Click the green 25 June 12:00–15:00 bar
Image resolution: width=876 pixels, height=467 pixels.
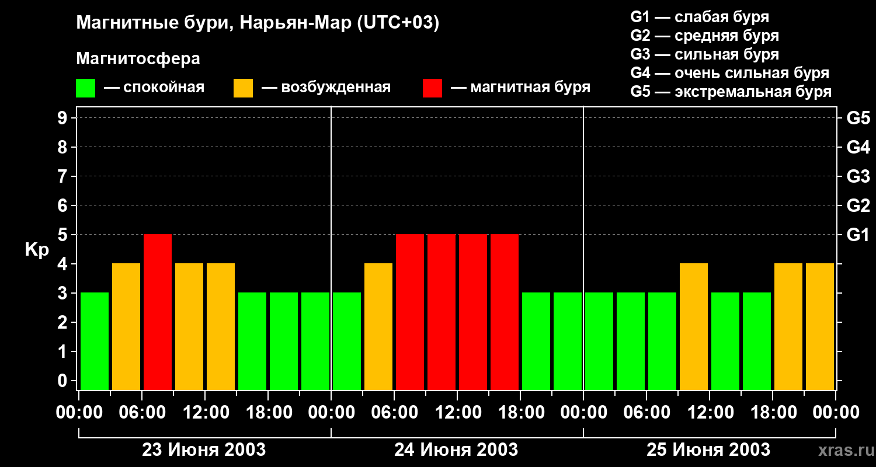click(x=725, y=341)
